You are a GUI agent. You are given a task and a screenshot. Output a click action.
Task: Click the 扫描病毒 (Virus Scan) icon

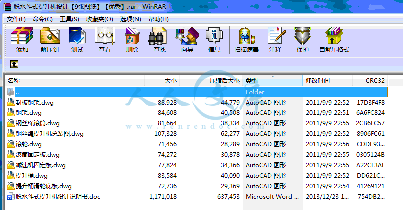click(x=246, y=36)
